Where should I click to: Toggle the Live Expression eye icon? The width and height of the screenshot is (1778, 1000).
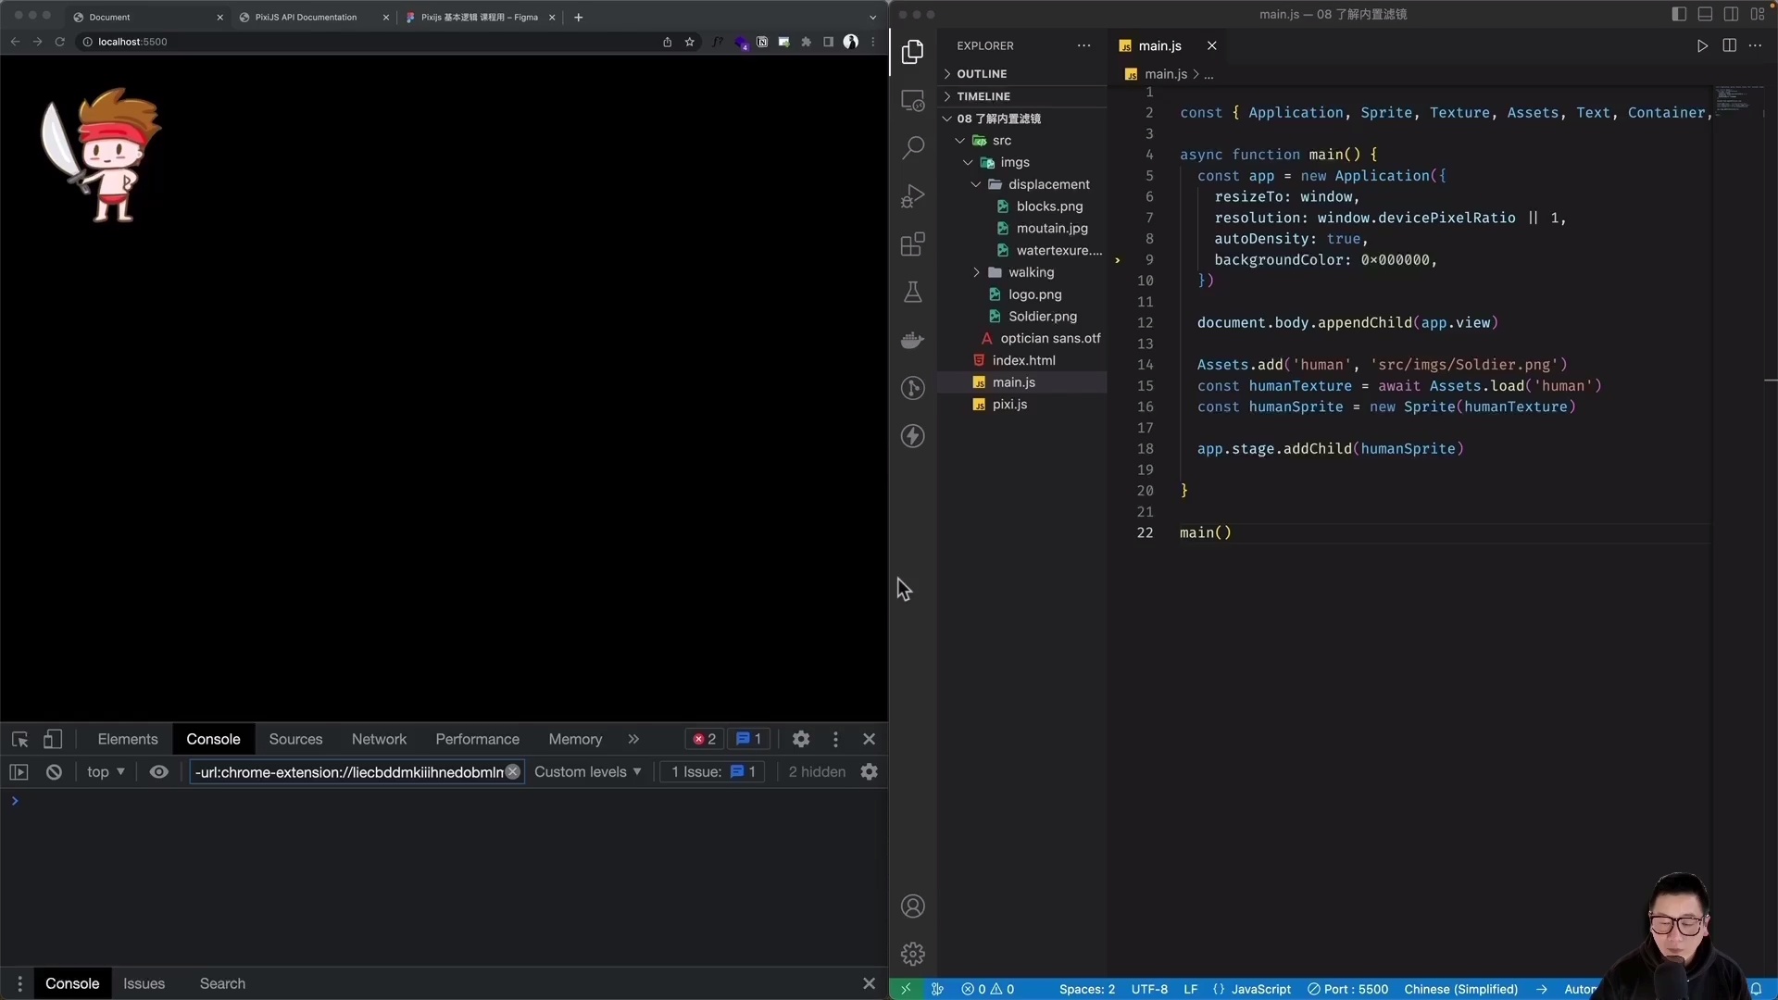coord(158,772)
